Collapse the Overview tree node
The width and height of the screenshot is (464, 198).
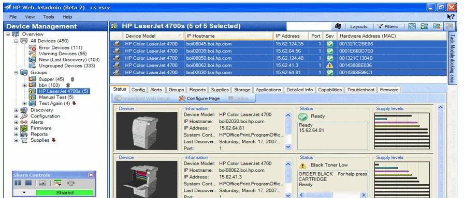click(8, 34)
